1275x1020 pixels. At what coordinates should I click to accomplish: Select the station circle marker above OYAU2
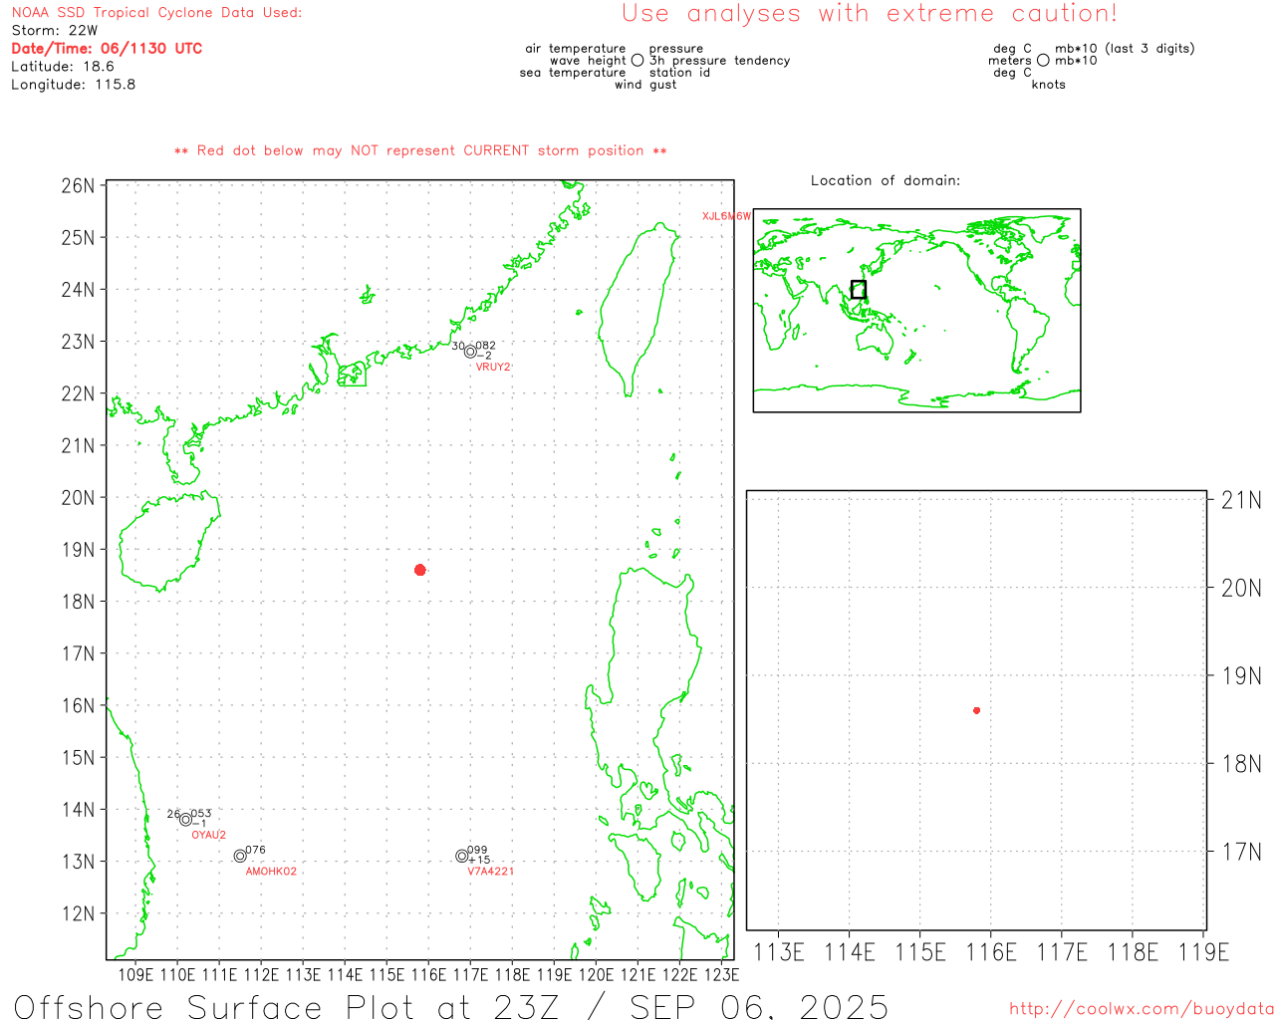pos(185,820)
